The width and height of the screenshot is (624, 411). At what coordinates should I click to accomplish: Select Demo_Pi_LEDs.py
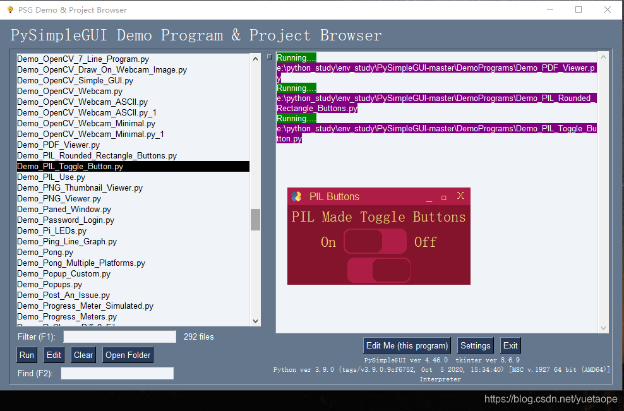pos(133,231)
